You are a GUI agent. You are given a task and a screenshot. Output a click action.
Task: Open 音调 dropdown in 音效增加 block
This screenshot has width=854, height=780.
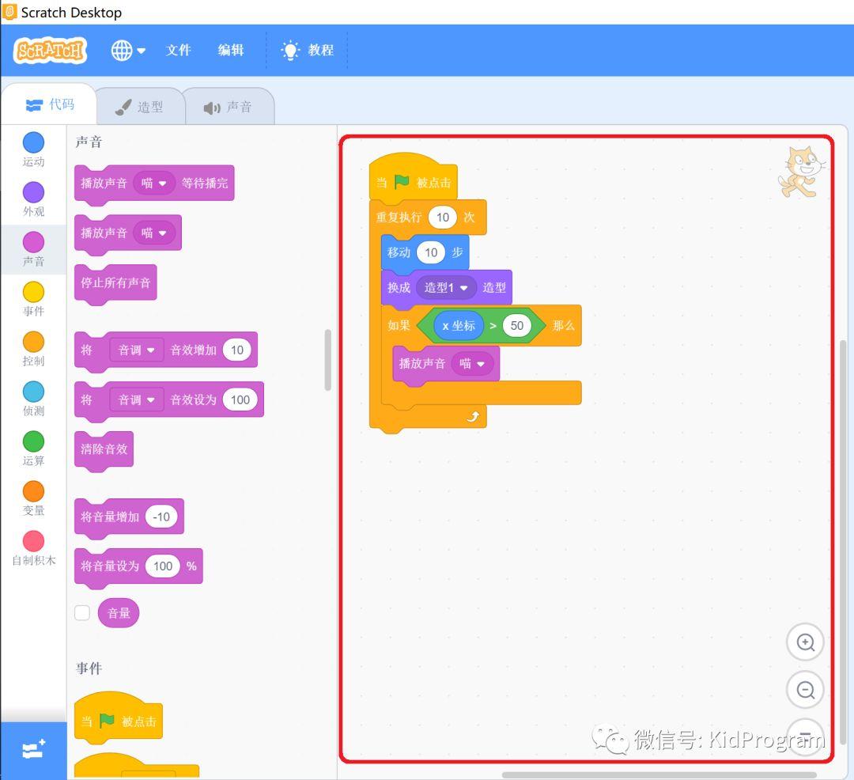pyautogui.click(x=136, y=350)
